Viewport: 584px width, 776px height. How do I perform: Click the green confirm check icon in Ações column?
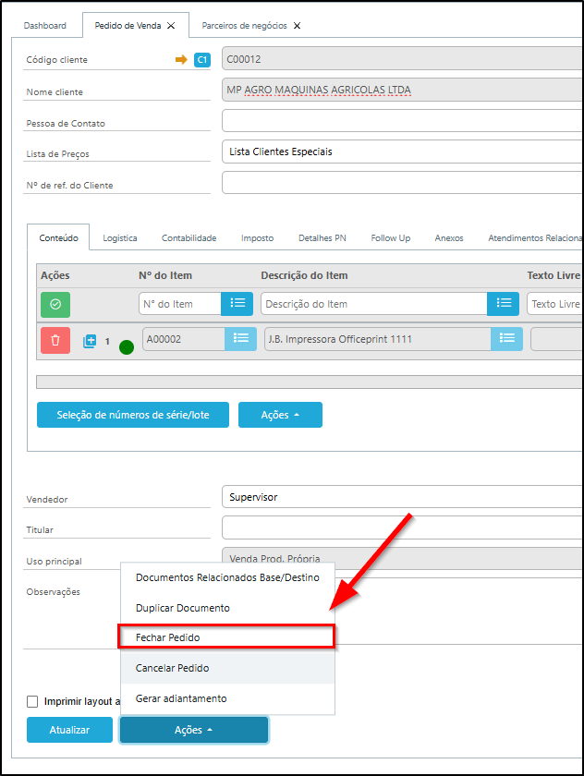(x=55, y=303)
